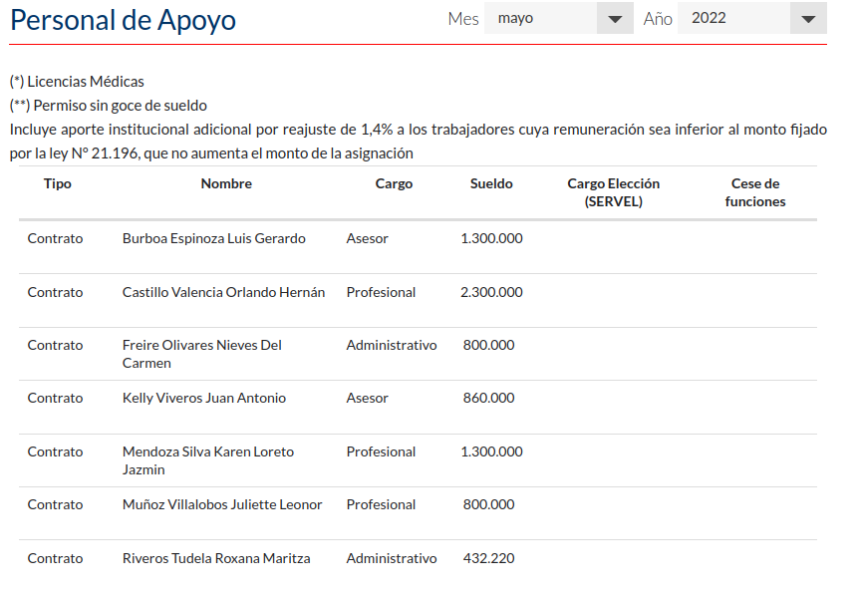Click the Nombre column header
This screenshot has width=856, height=599.
226,183
